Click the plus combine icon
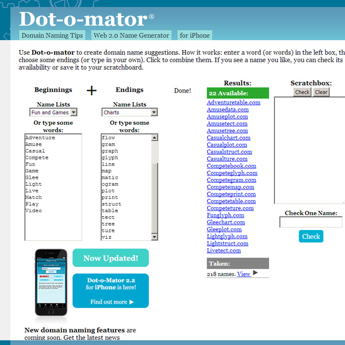The image size is (345, 345). pos(91,90)
